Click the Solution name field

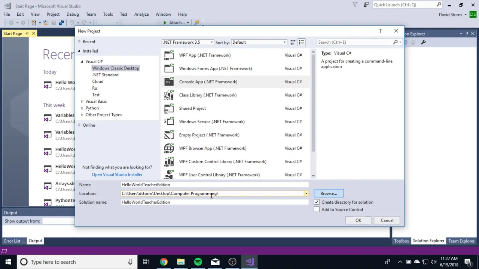pos(215,202)
